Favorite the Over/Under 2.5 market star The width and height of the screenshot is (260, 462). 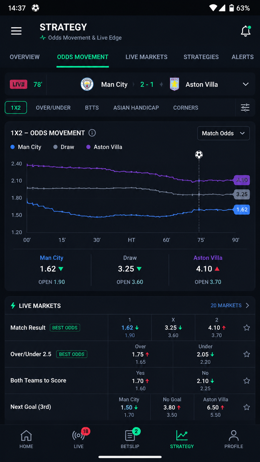[247, 354]
